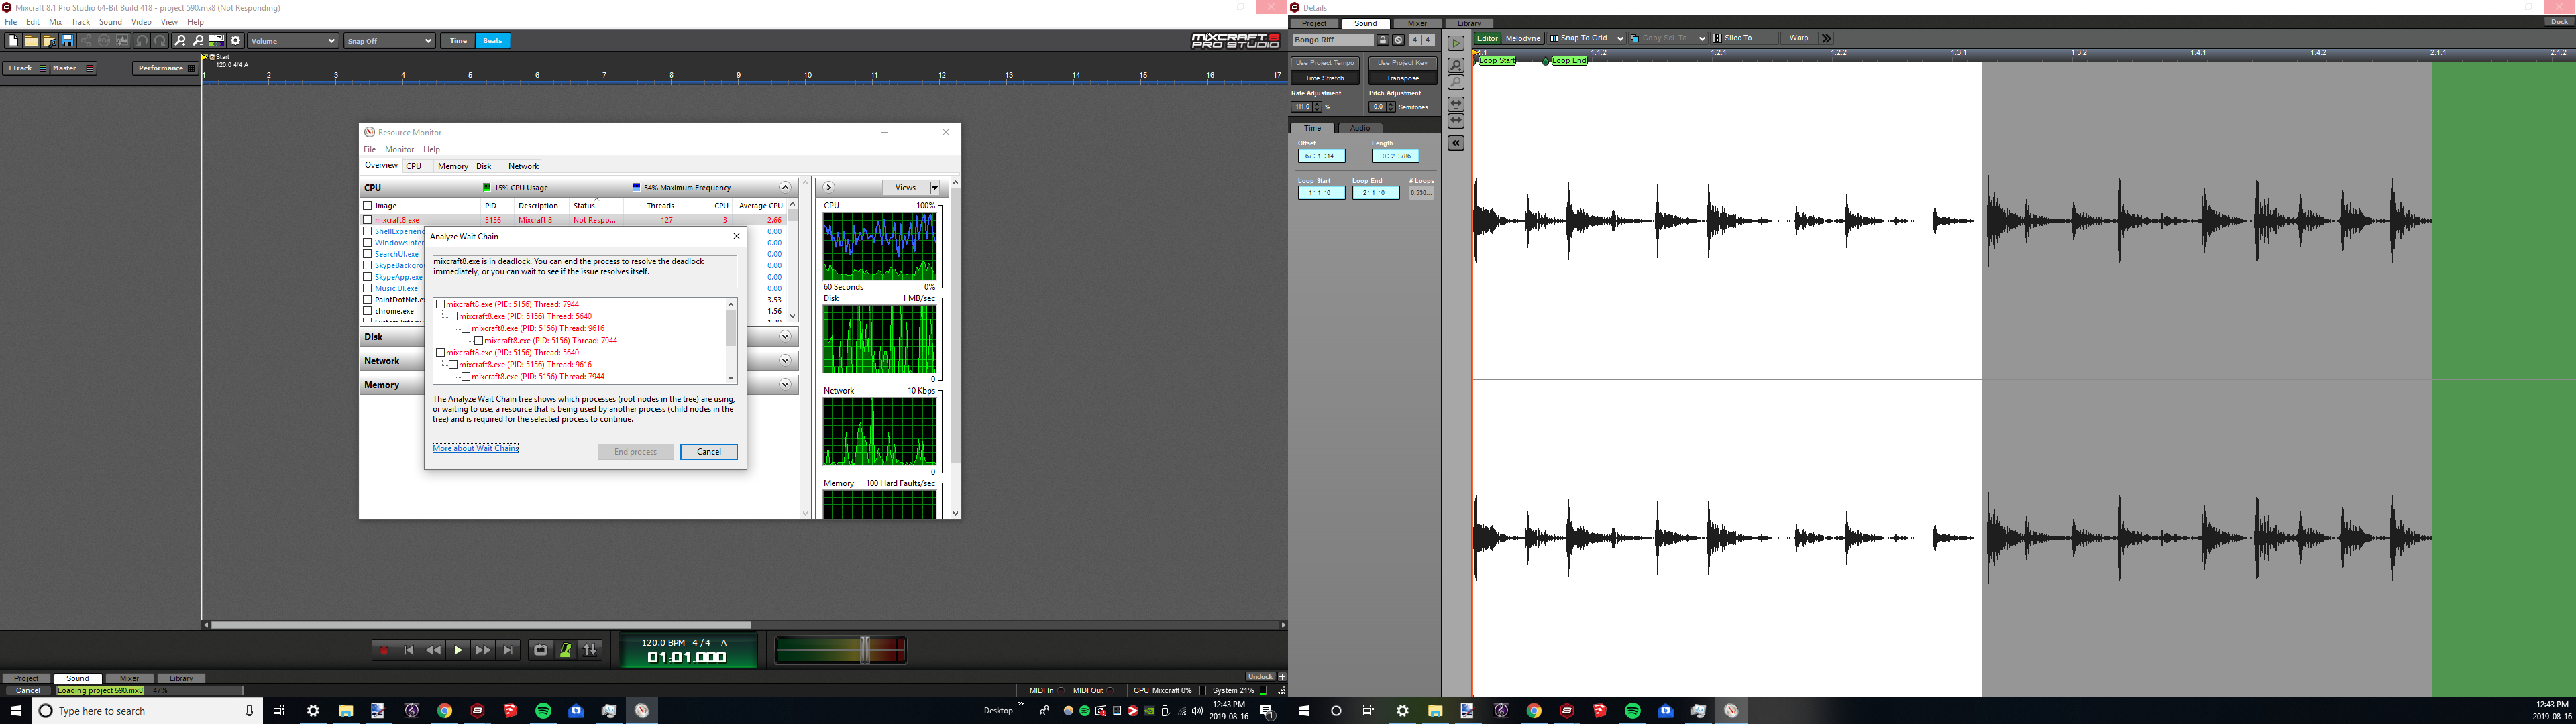Increase the Rate Adjustment stepper
2576x724 pixels.
click(x=1317, y=104)
